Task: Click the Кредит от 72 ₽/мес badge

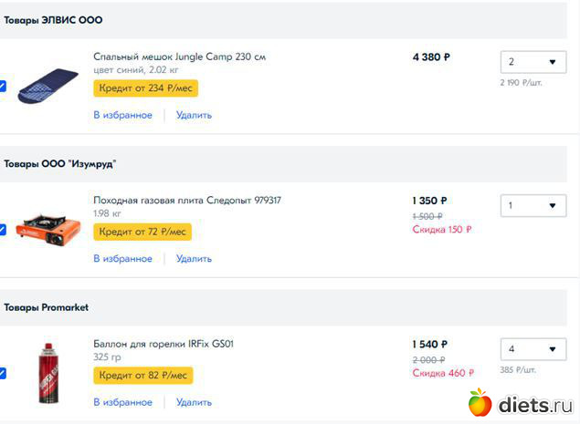Action: click(142, 233)
